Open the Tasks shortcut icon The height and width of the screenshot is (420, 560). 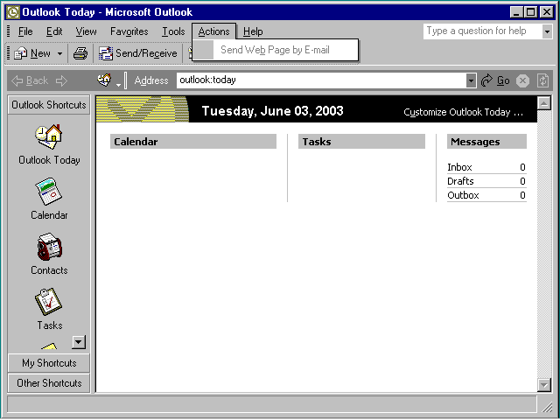pos(49,302)
